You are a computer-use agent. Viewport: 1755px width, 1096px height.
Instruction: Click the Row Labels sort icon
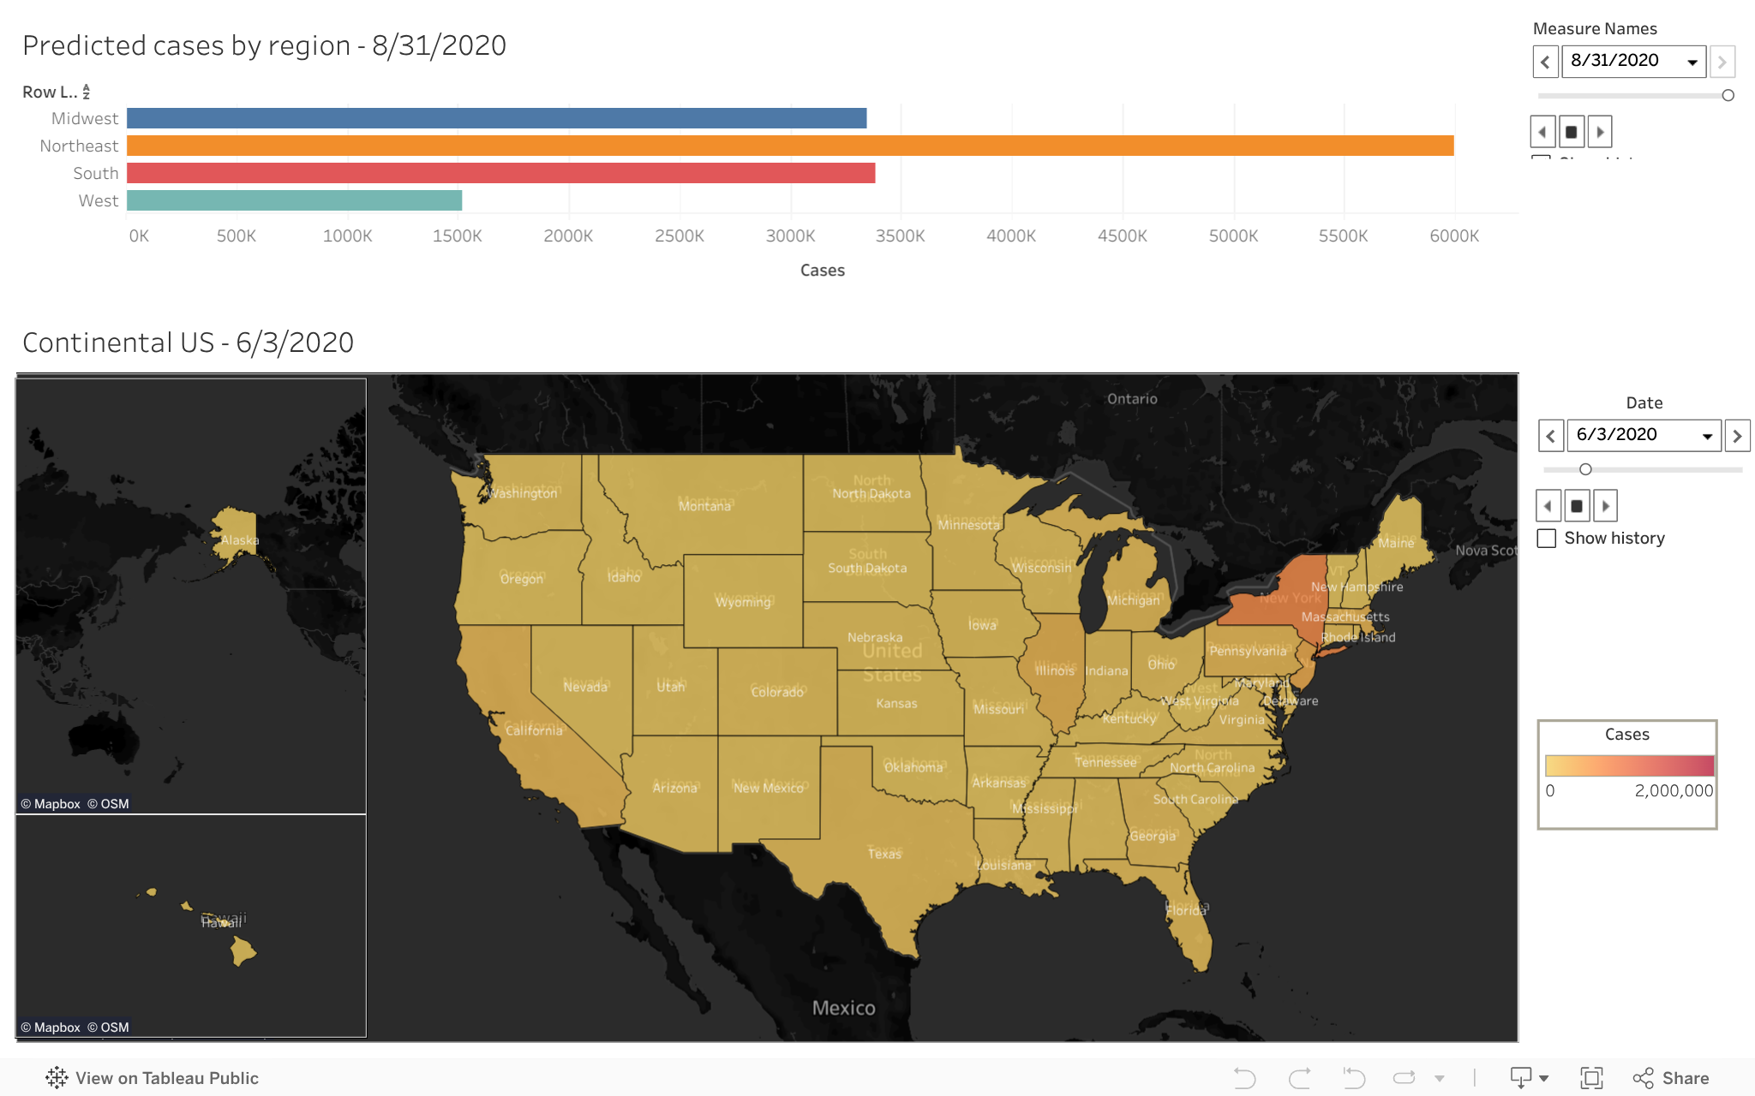(87, 92)
